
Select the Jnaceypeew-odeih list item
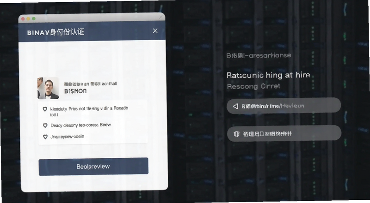67,137
